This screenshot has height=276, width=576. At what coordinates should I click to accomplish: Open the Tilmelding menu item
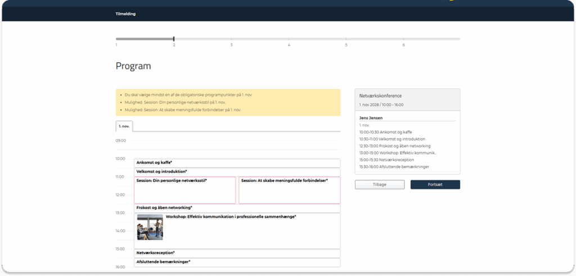tap(125, 14)
